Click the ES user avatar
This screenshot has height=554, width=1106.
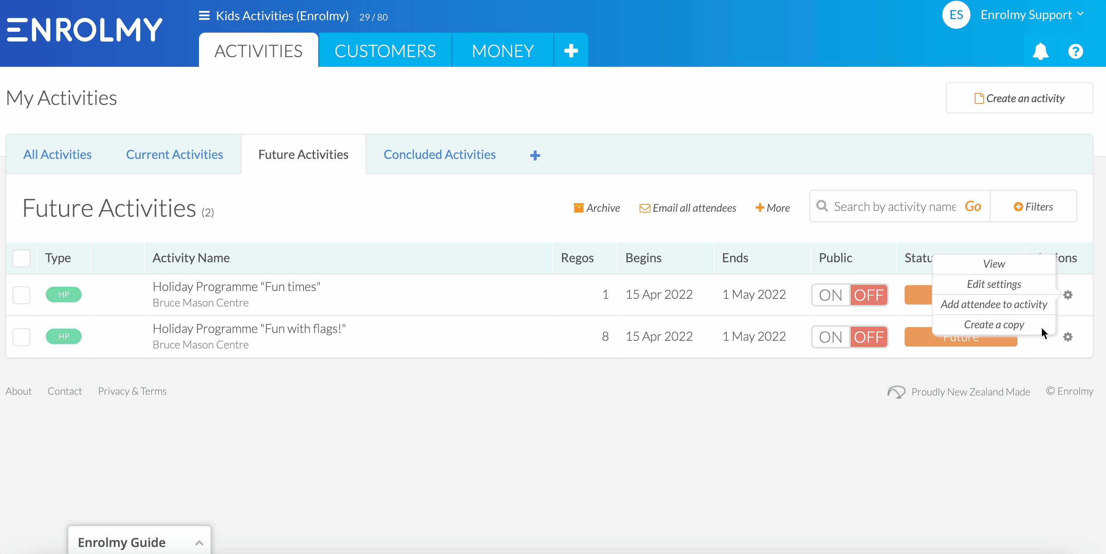tap(956, 15)
